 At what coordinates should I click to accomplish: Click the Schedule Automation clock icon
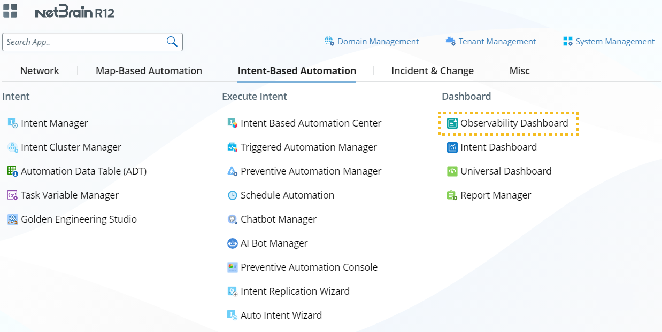click(232, 195)
